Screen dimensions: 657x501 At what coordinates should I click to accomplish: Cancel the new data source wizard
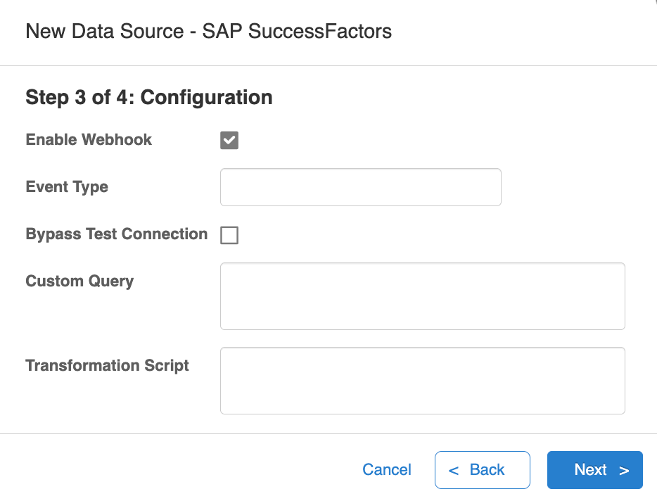click(387, 470)
